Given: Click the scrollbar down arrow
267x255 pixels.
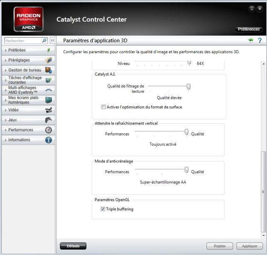Looking at the screenshot, I should [264, 235].
